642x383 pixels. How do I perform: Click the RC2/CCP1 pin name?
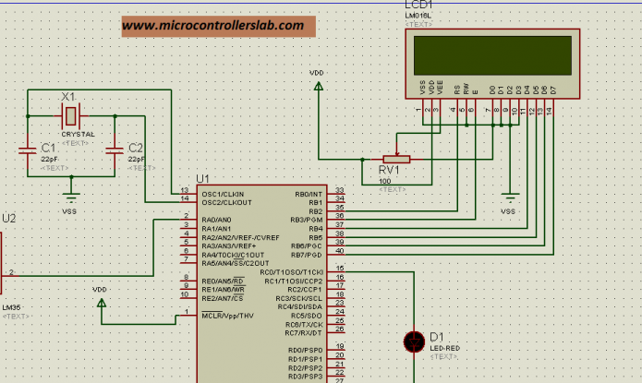point(305,290)
